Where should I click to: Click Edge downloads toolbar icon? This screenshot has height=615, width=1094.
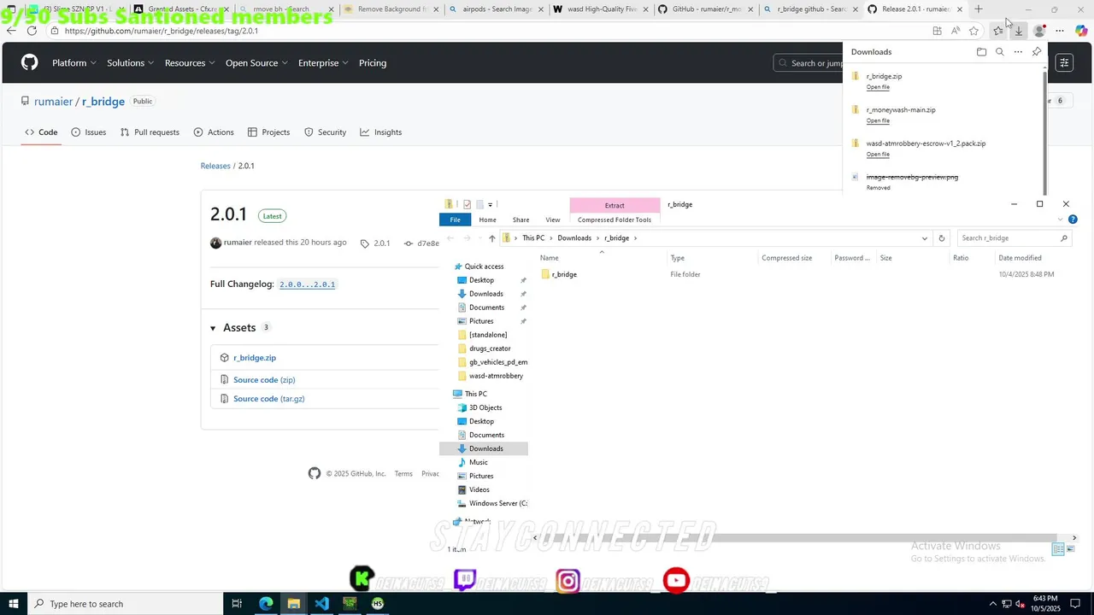[1019, 31]
